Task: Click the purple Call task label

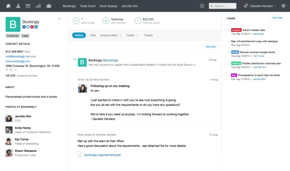Action: click(x=234, y=75)
